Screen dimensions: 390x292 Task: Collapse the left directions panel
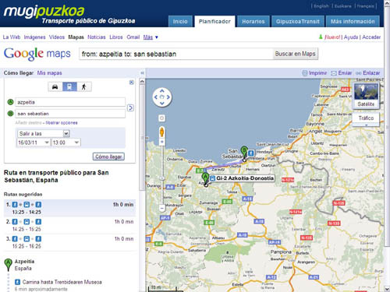[142, 73]
